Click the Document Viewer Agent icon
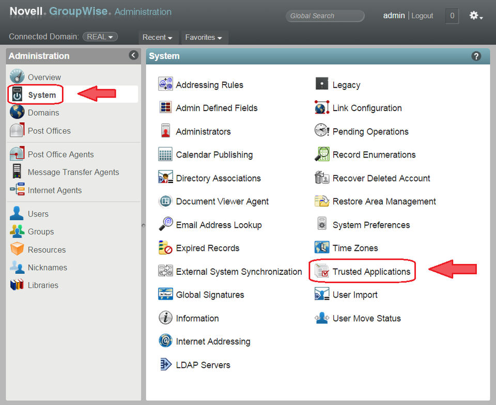 tap(165, 201)
